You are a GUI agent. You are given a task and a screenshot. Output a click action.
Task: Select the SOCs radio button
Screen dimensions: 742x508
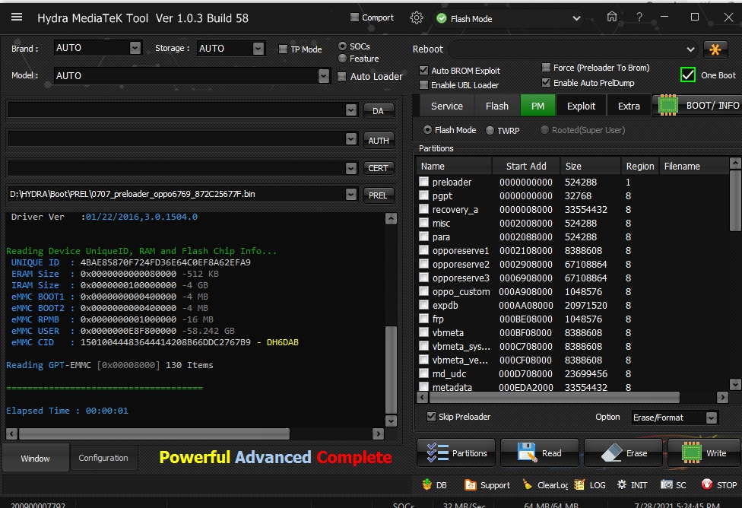click(343, 46)
